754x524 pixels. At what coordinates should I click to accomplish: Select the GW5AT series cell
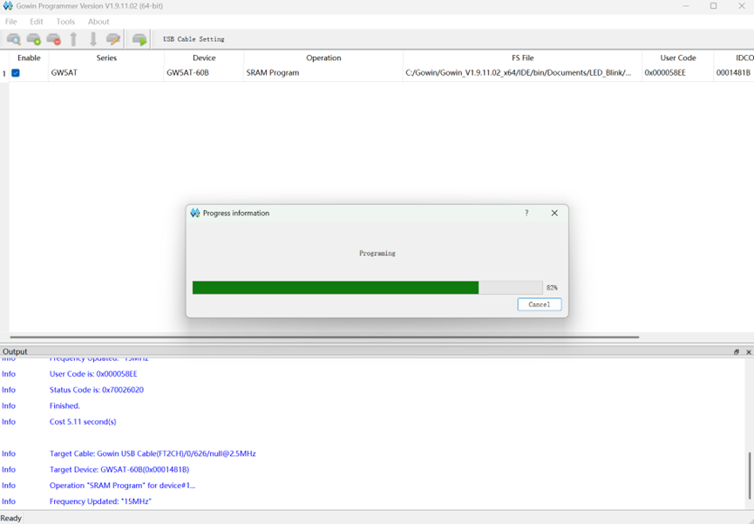click(106, 72)
